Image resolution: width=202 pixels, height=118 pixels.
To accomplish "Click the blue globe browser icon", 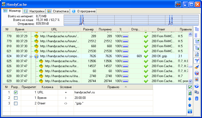I will [197, 86].
